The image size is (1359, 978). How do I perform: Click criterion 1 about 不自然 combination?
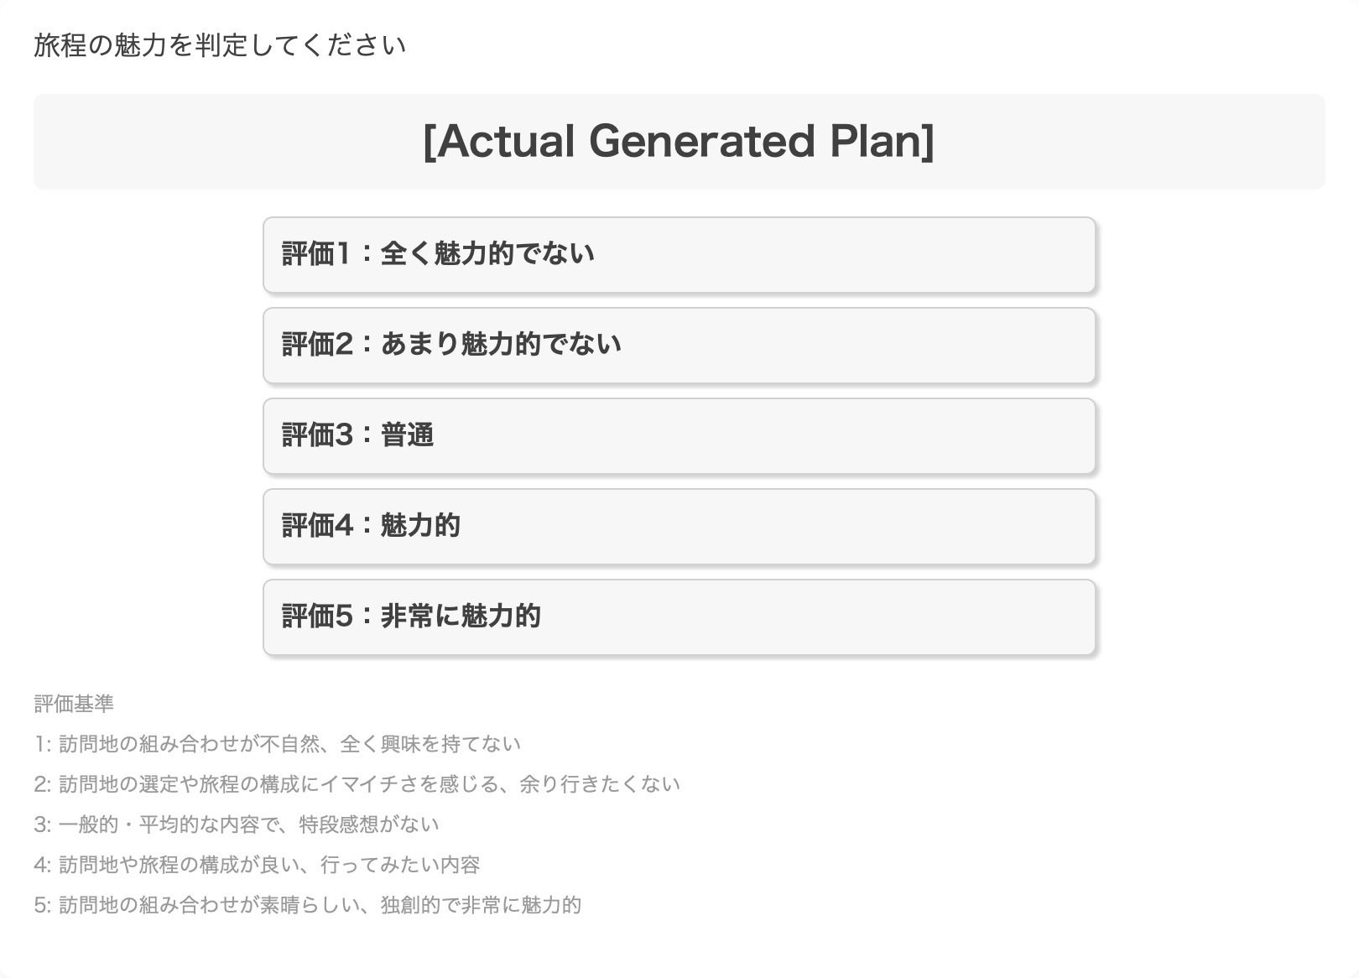coord(277,744)
